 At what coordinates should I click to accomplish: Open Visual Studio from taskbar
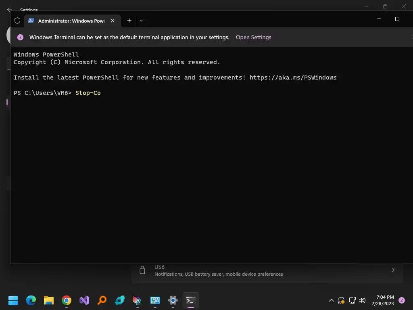[84, 300]
